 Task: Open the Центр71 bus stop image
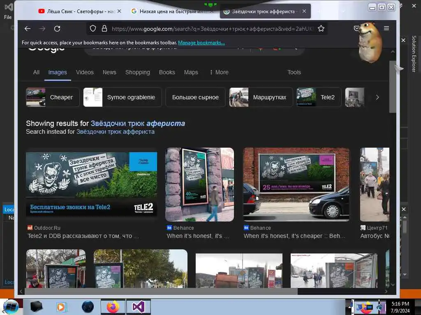375,184
